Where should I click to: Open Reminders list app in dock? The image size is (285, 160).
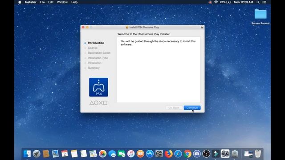click(x=84, y=154)
